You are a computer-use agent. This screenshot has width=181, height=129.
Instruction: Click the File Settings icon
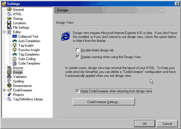coord(9,28)
